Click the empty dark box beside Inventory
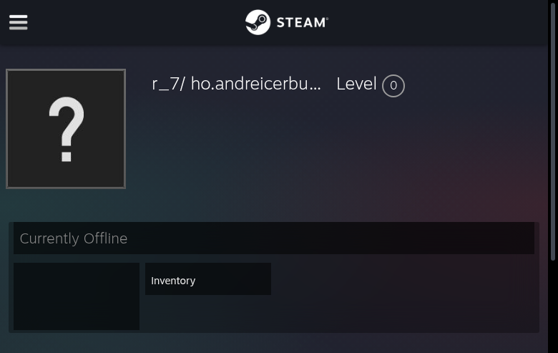558x353 pixels. pos(77,296)
